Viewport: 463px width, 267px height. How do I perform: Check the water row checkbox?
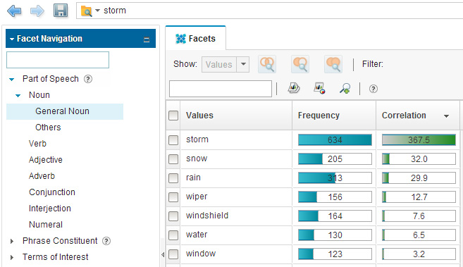tap(173, 235)
